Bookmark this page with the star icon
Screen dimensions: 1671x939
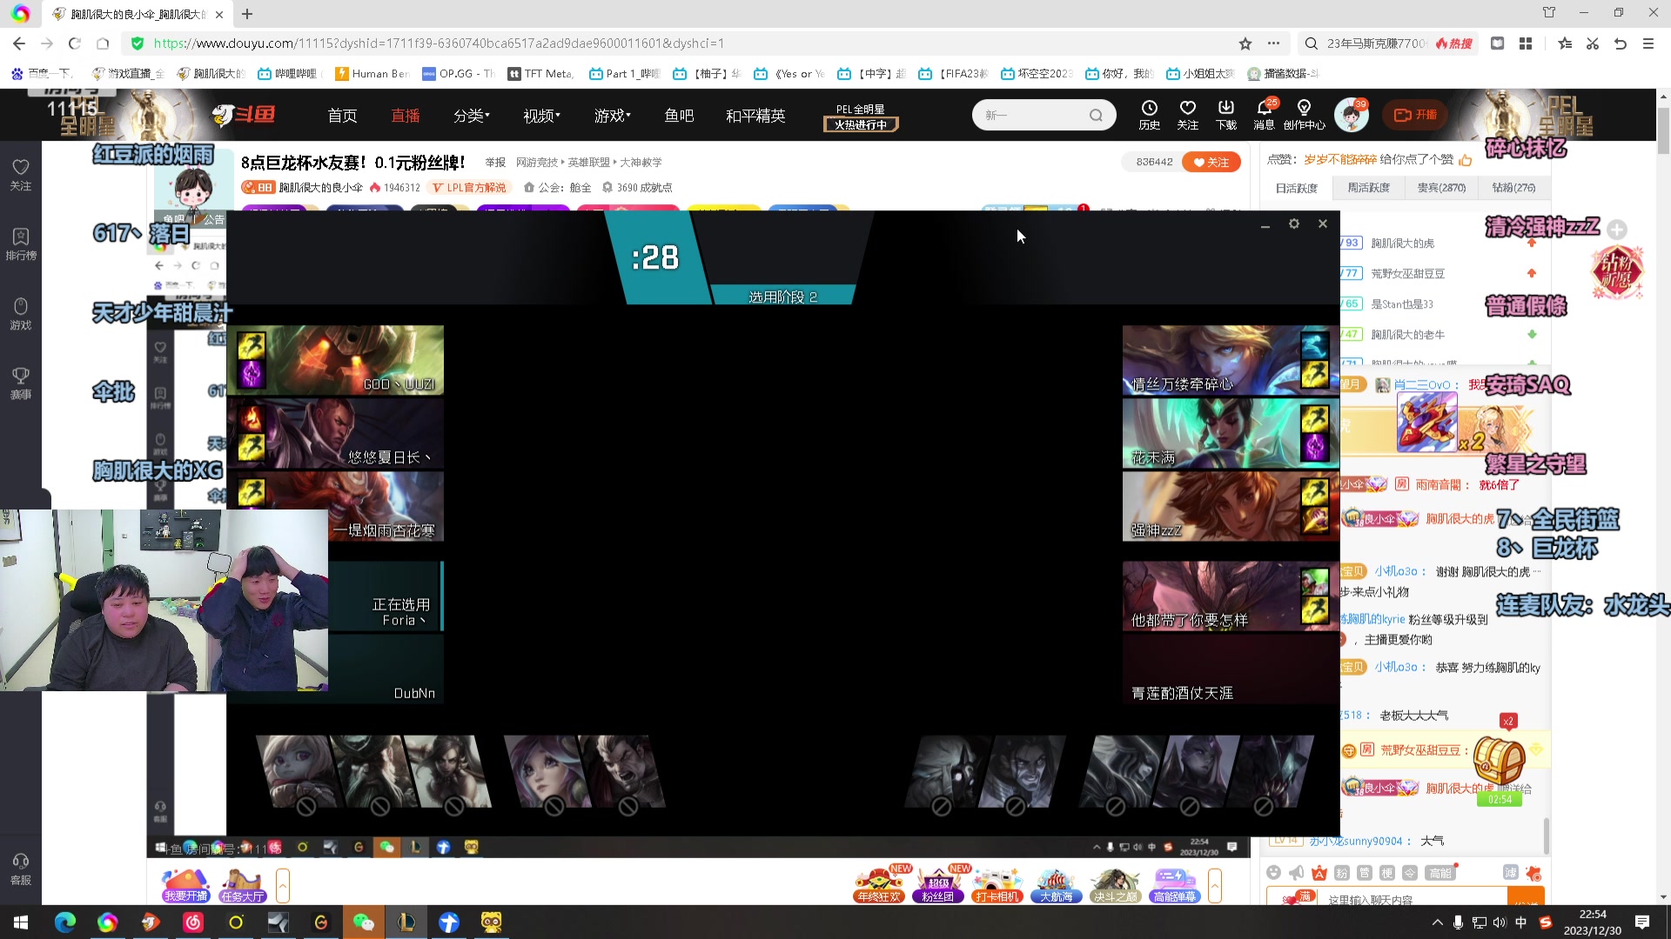pyautogui.click(x=1245, y=43)
